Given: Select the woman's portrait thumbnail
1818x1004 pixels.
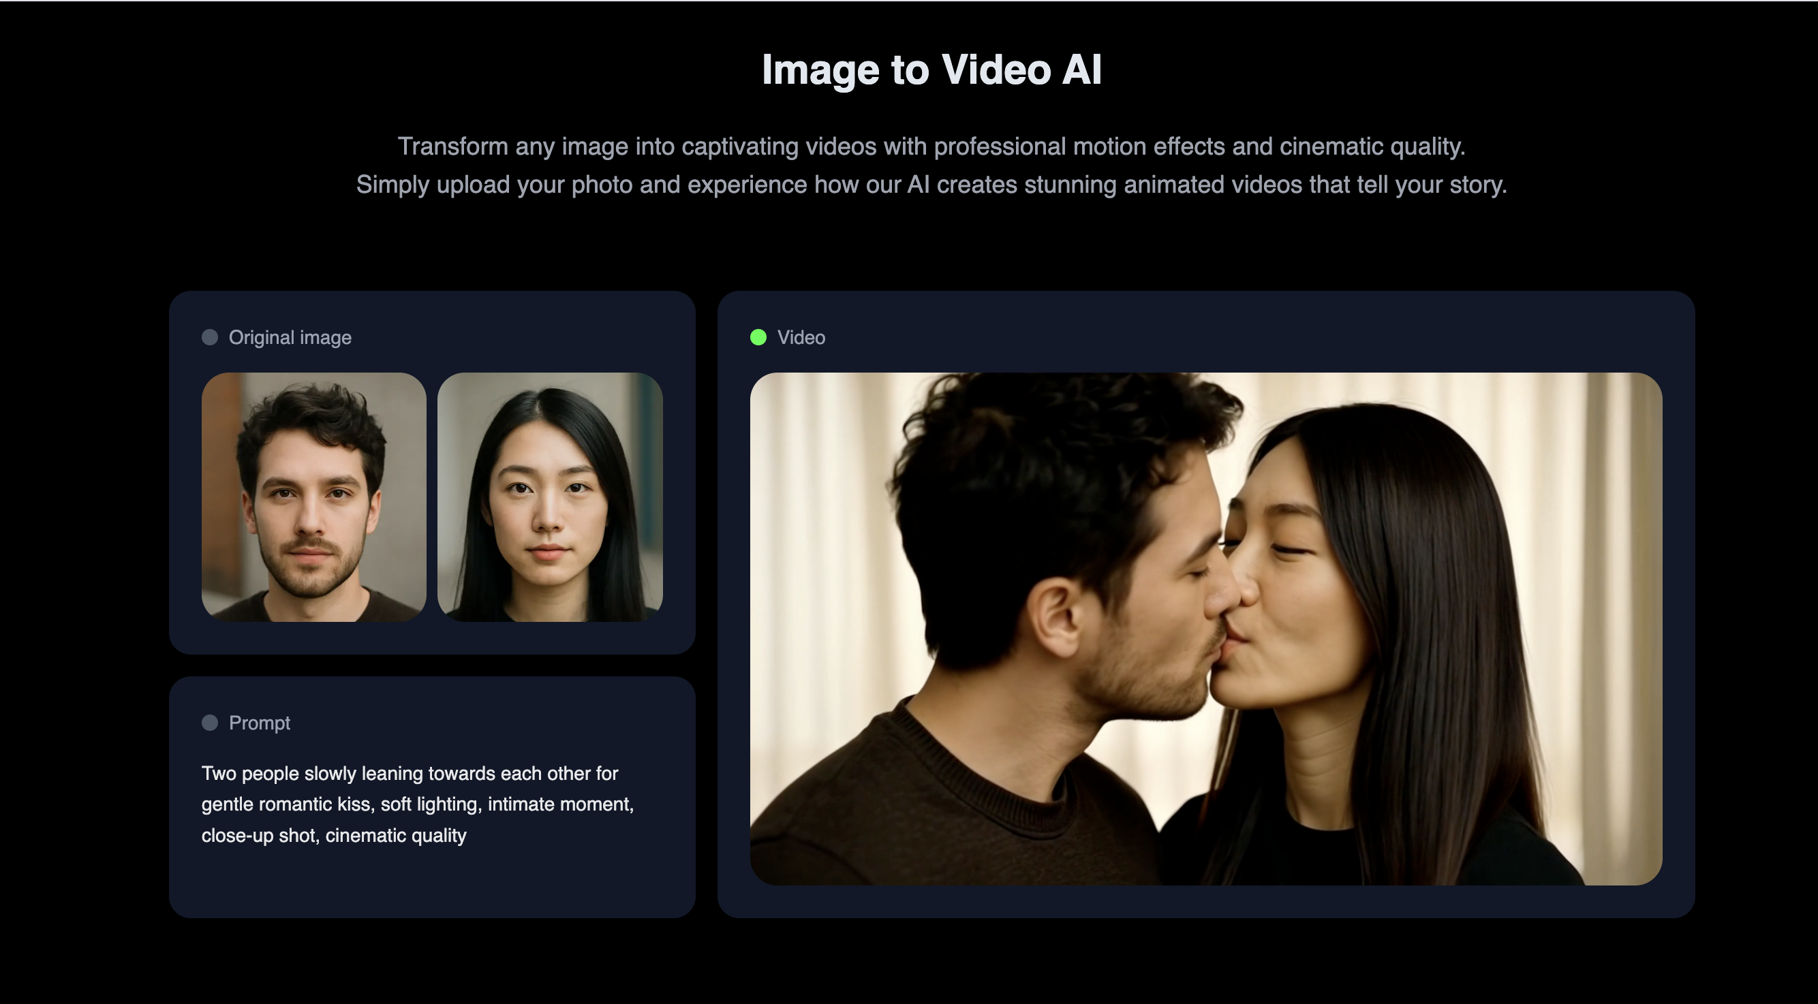Looking at the screenshot, I should (x=551, y=497).
